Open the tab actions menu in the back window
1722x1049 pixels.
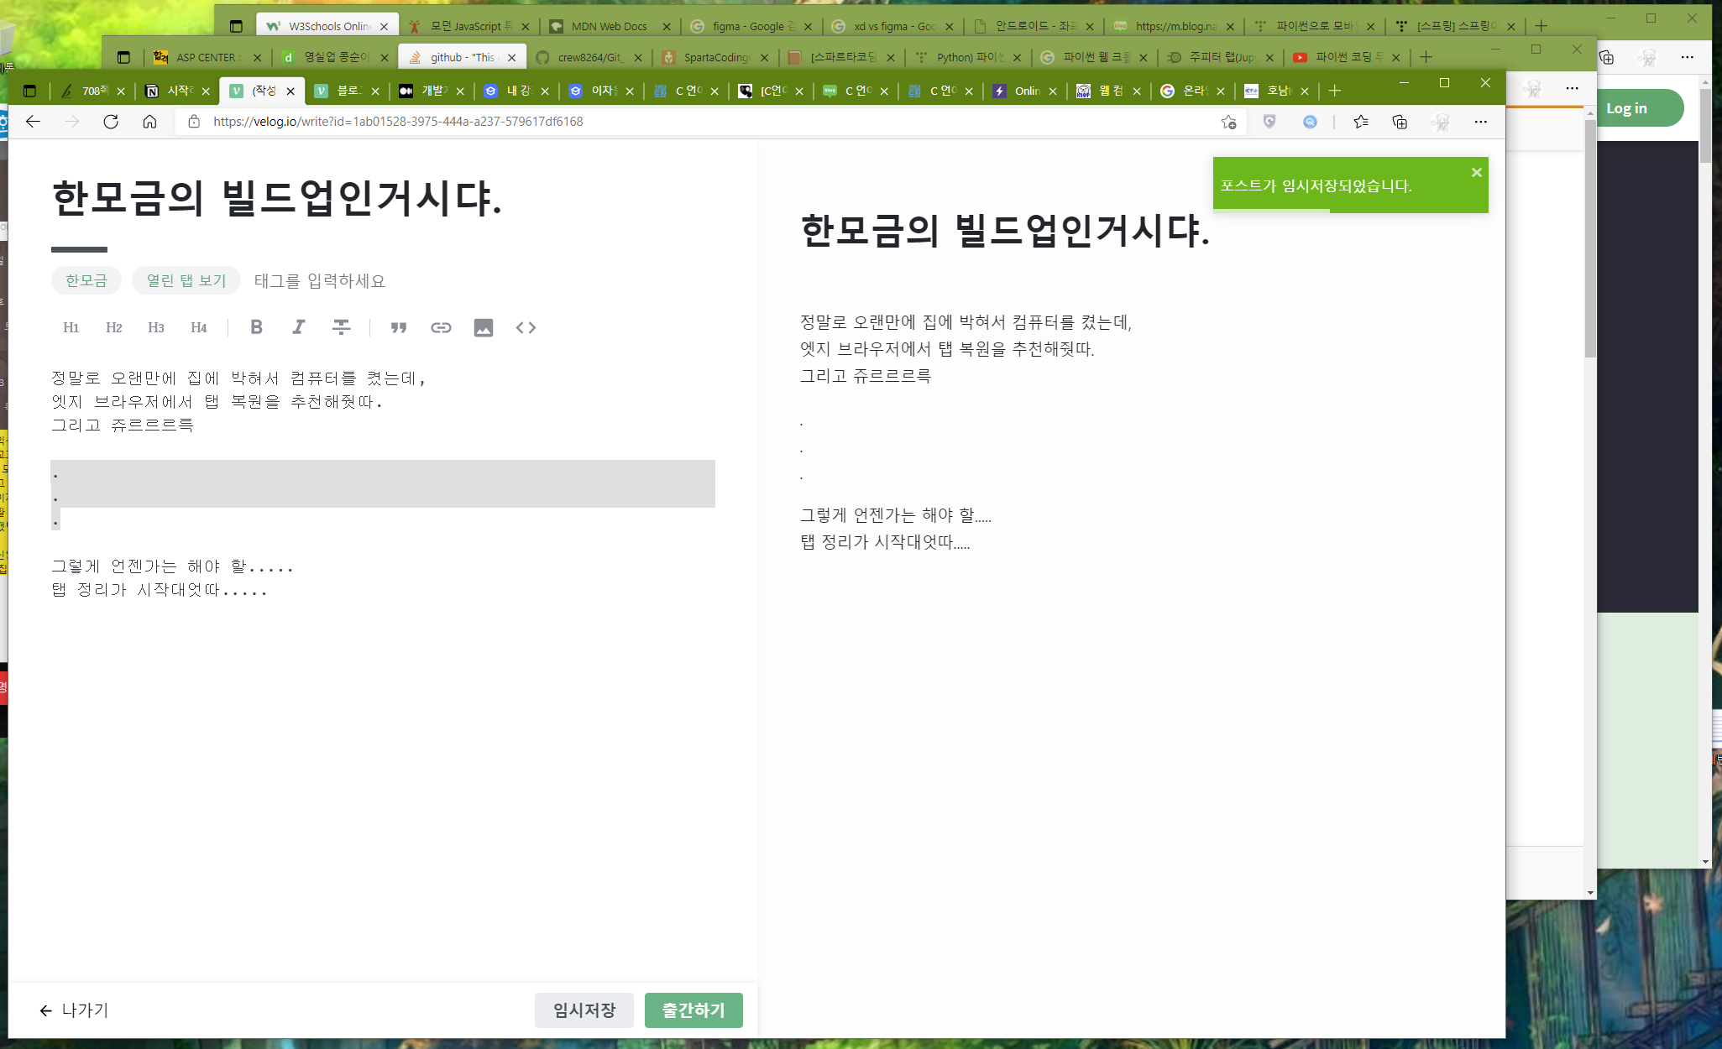(236, 26)
